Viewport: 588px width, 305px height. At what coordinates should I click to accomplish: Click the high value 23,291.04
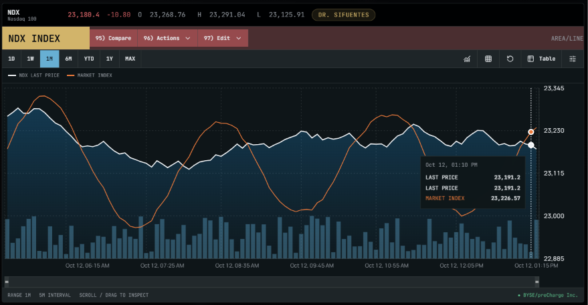227,15
